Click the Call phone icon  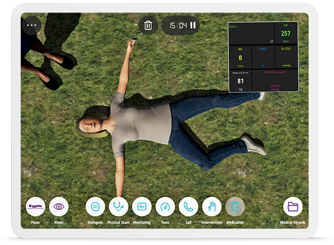pos(188,206)
